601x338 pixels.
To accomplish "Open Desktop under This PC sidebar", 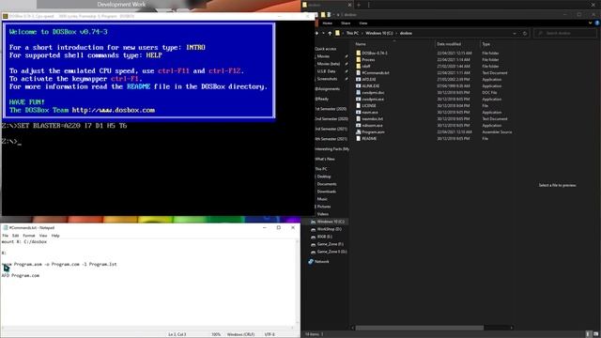I will pos(324,177).
